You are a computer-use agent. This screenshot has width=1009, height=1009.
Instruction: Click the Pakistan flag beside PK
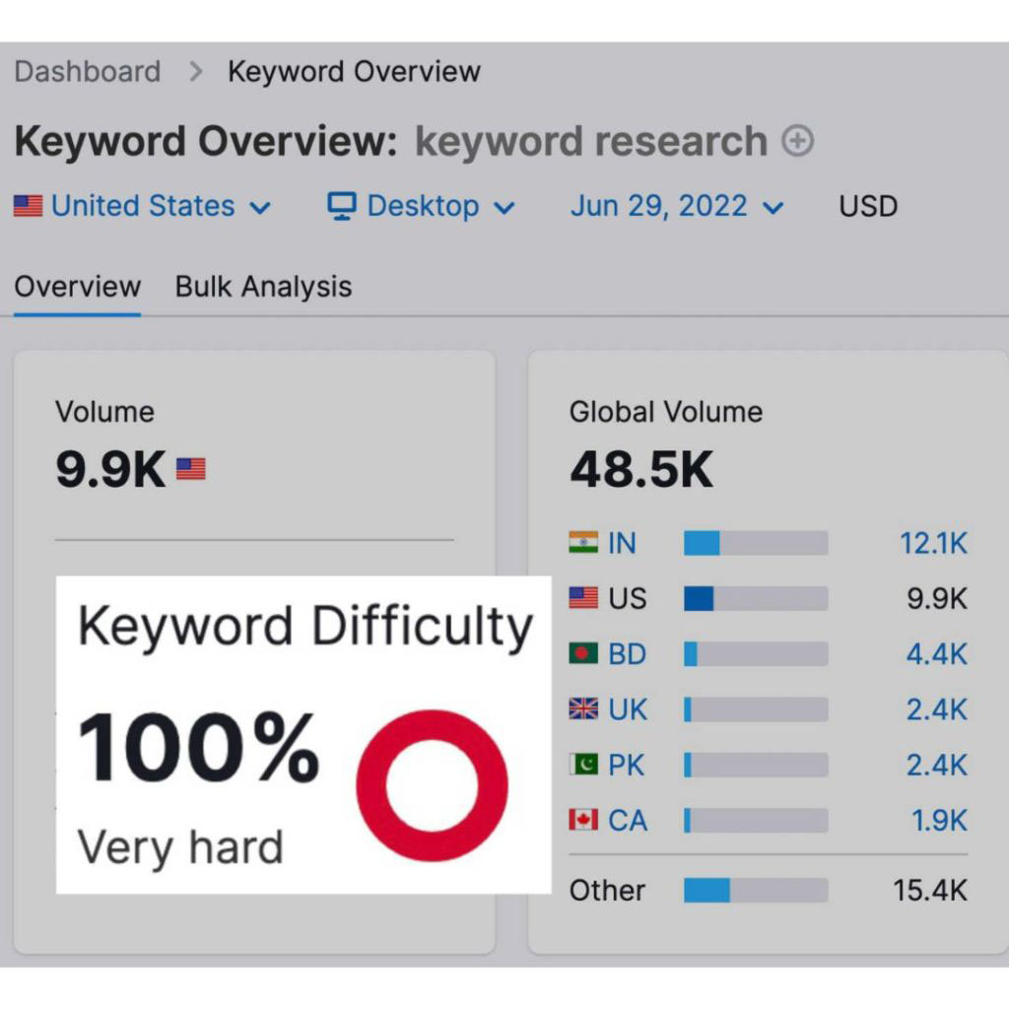(x=583, y=765)
